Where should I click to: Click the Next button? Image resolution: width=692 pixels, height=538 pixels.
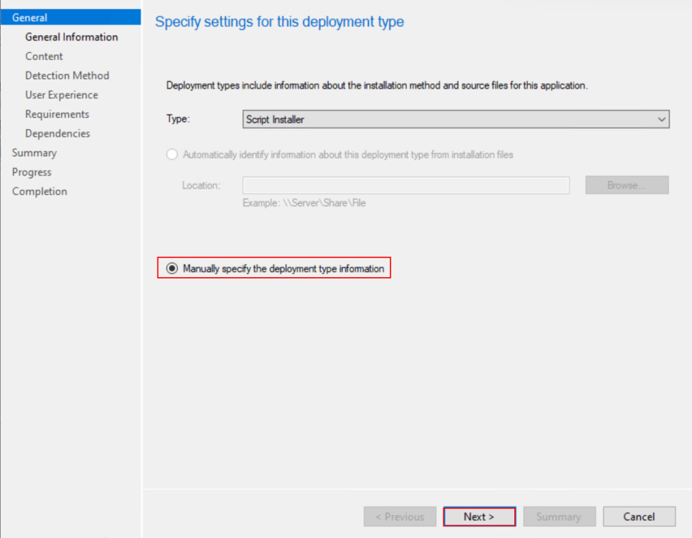[479, 516]
